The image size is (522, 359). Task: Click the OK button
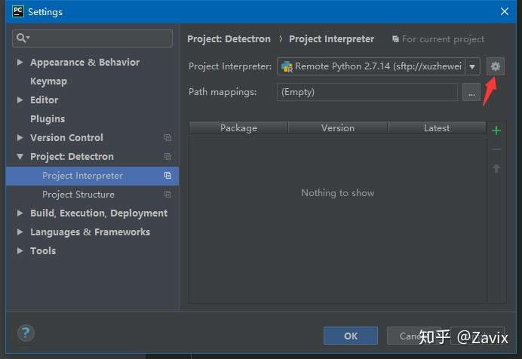(351, 336)
